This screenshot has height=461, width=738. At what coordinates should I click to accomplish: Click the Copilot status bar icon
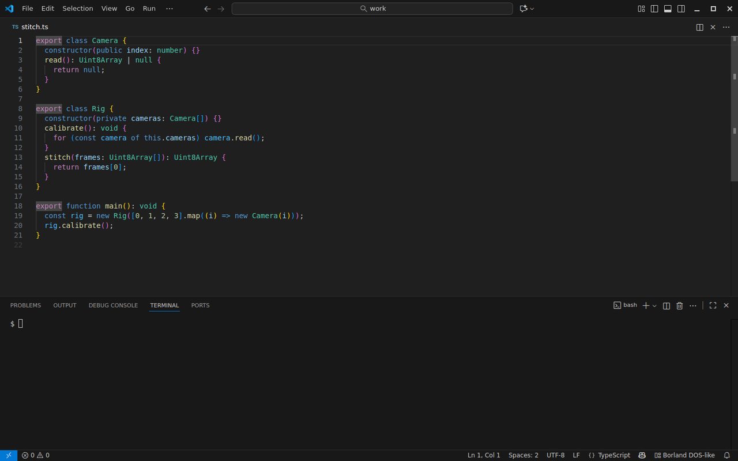(642, 455)
